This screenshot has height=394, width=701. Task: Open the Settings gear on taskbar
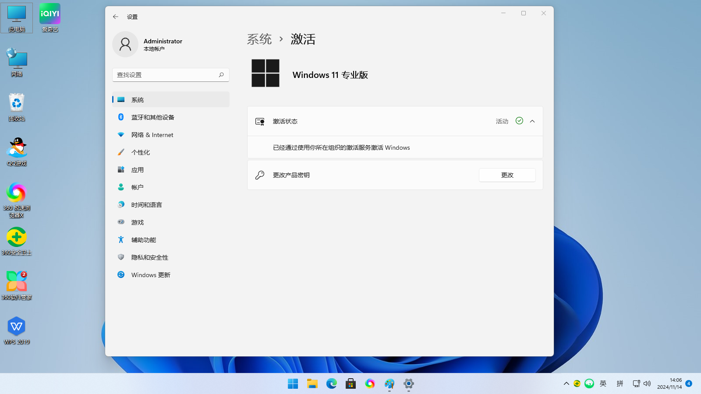(x=408, y=383)
